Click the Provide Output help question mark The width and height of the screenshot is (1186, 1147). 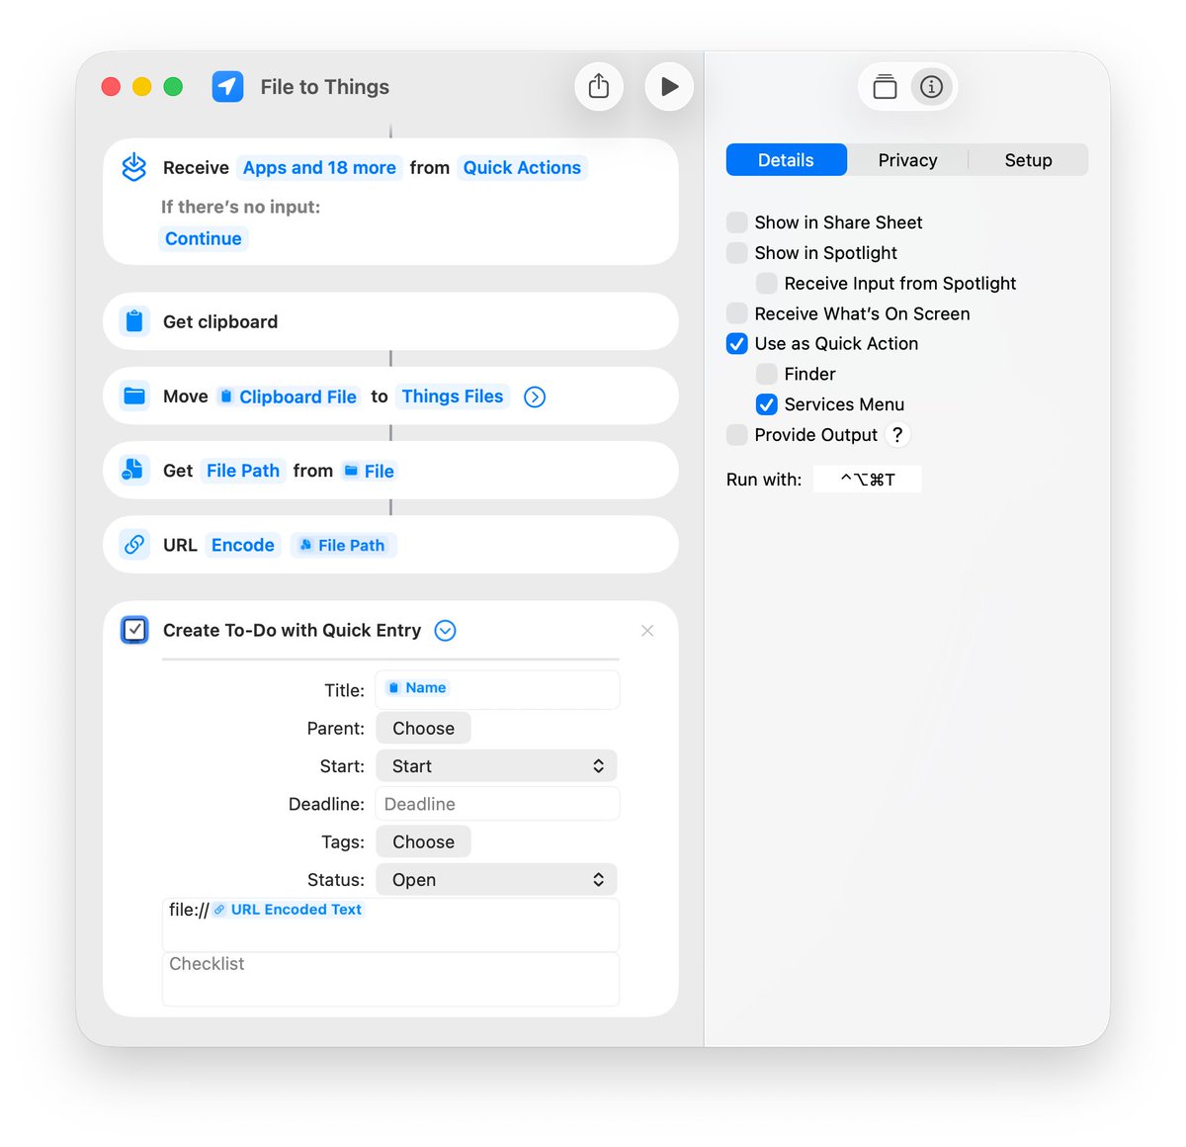click(x=897, y=435)
